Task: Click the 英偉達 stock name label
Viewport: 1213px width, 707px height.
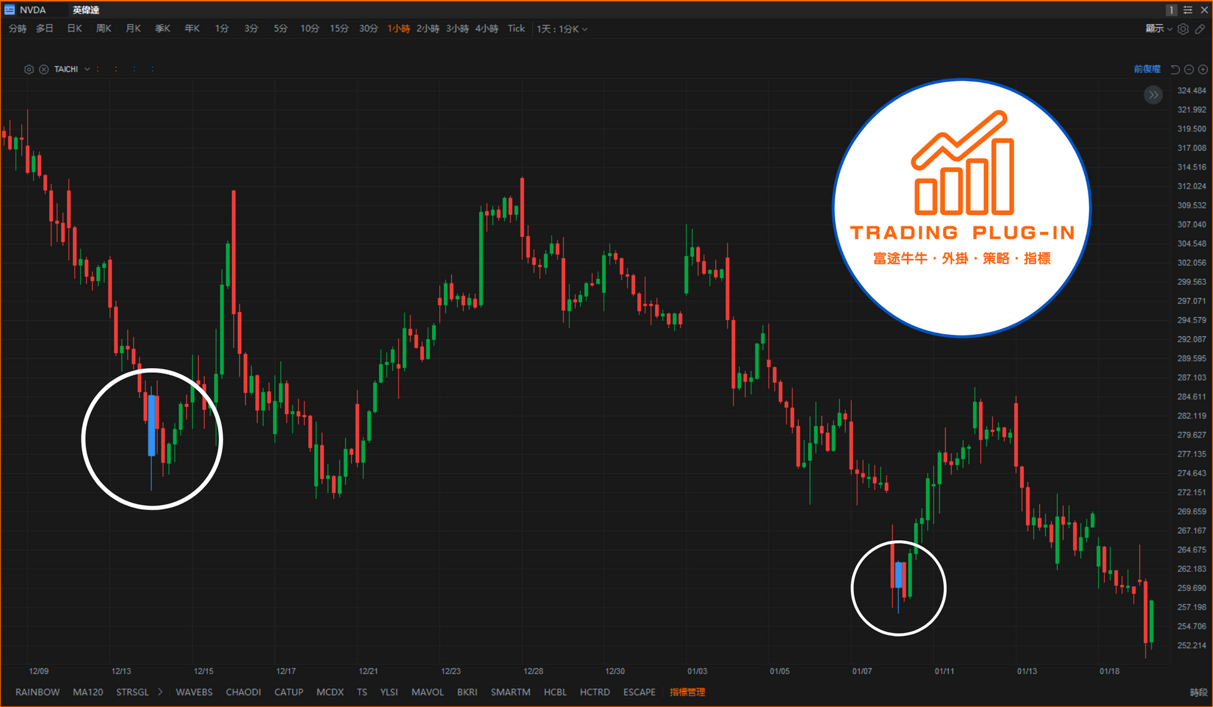Action: pos(86,10)
